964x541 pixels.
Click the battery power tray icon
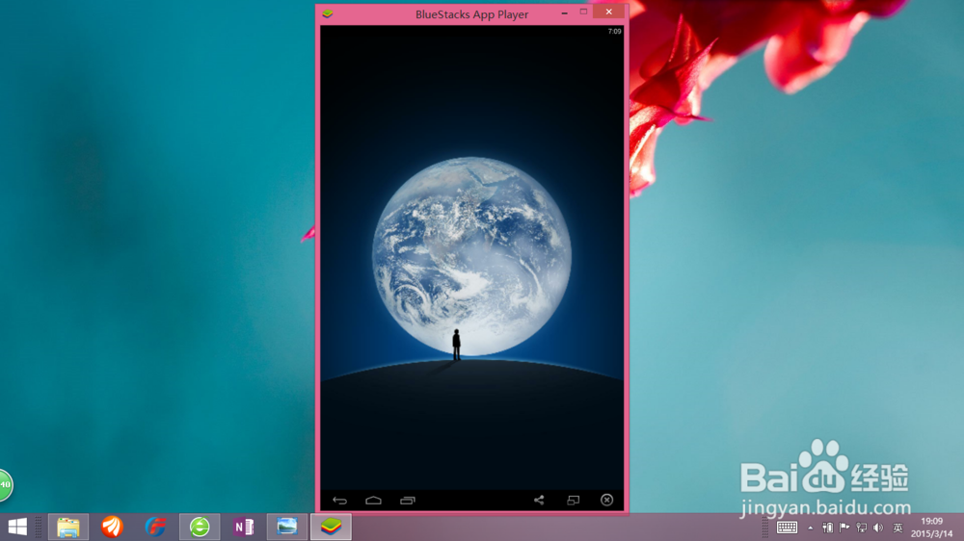tap(827, 528)
